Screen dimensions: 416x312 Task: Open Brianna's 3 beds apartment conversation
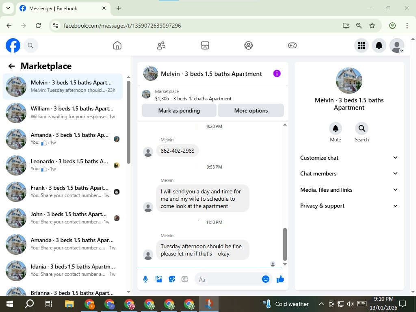pos(63,291)
